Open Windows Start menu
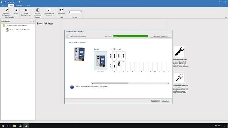 pyautogui.click(x=3, y=125)
